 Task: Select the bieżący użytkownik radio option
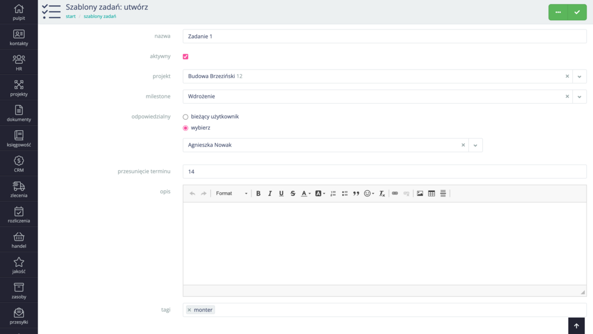point(186,117)
